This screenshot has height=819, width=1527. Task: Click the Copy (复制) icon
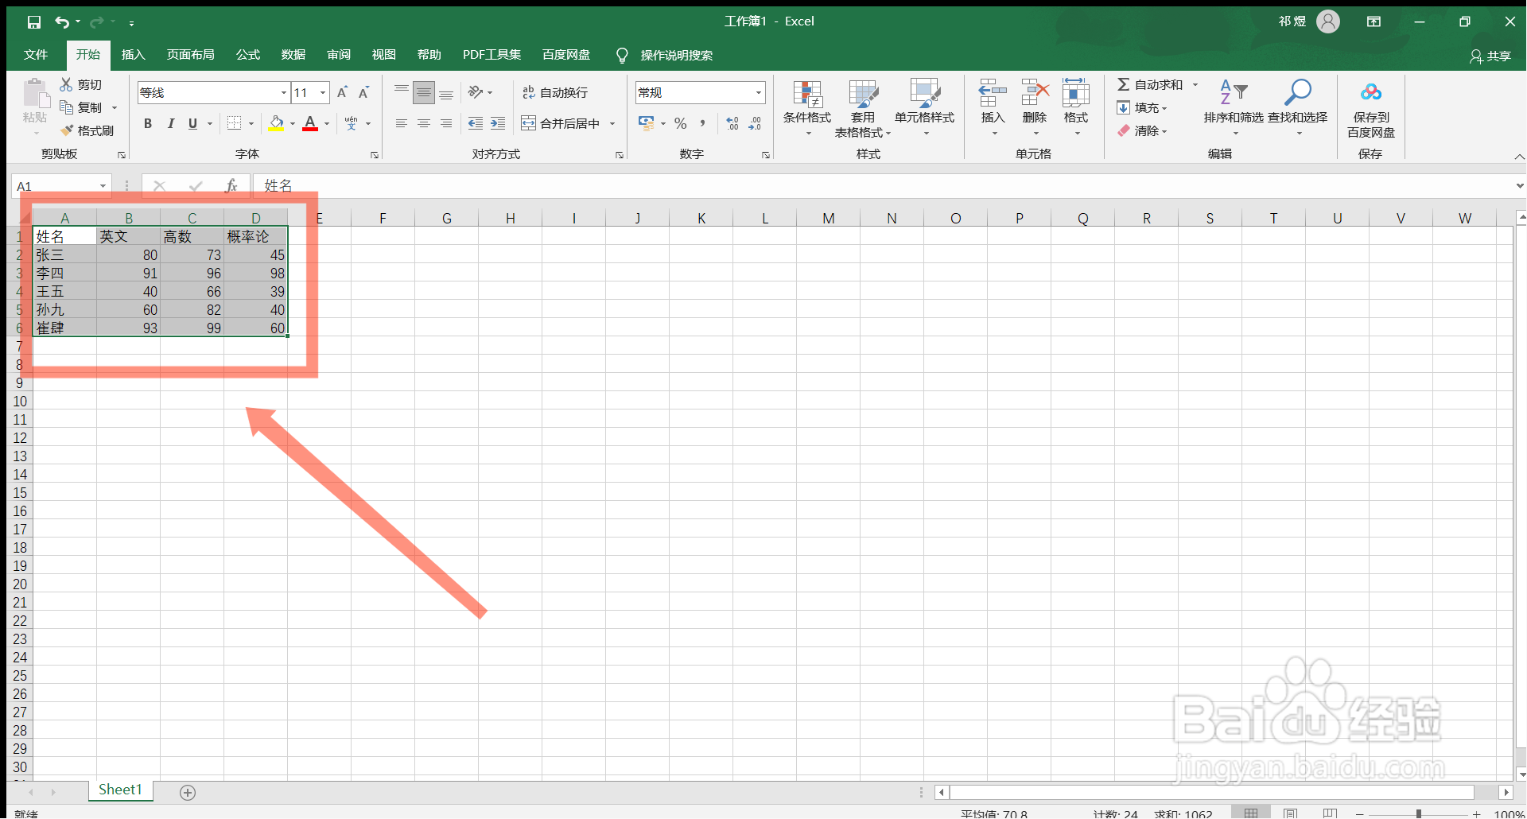(66, 107)
